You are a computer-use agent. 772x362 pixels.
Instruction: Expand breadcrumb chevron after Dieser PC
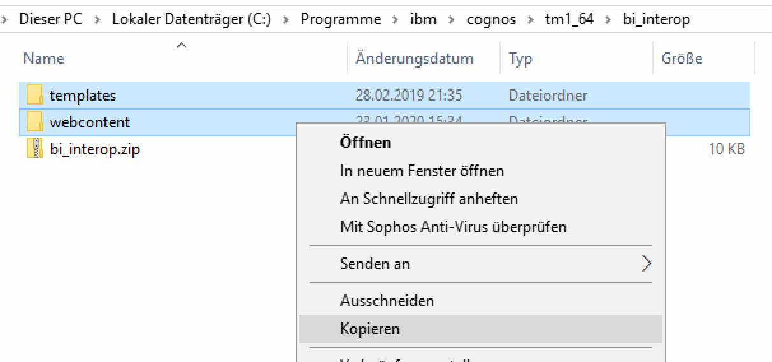97,20
